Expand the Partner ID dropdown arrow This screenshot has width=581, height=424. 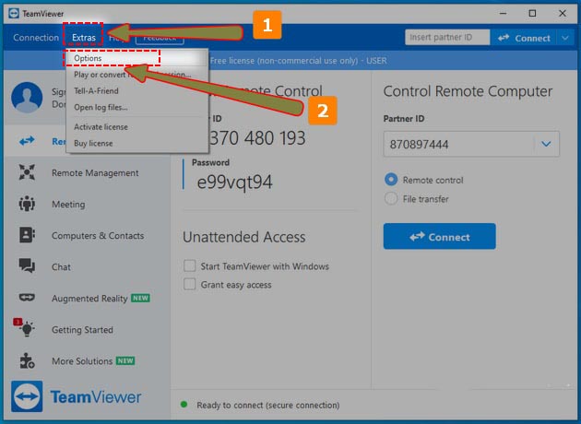pos(546,144)
